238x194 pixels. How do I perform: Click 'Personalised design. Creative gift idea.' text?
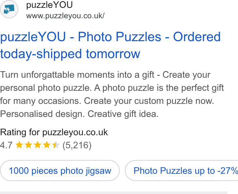[79, 114]
